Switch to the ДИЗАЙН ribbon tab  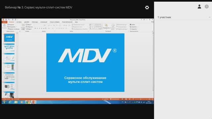pyautogui.click(x=27, y=22)
